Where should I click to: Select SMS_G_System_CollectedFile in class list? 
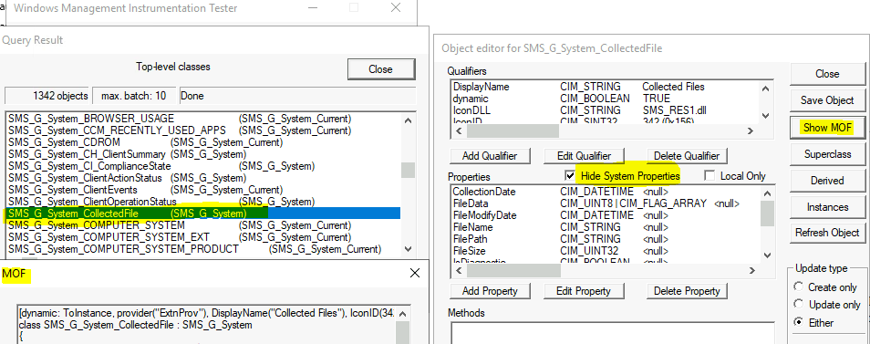tap(203, 214)
